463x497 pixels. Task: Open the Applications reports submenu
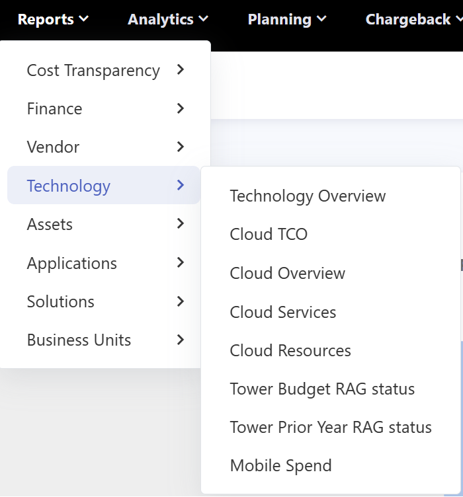point(105,263)
